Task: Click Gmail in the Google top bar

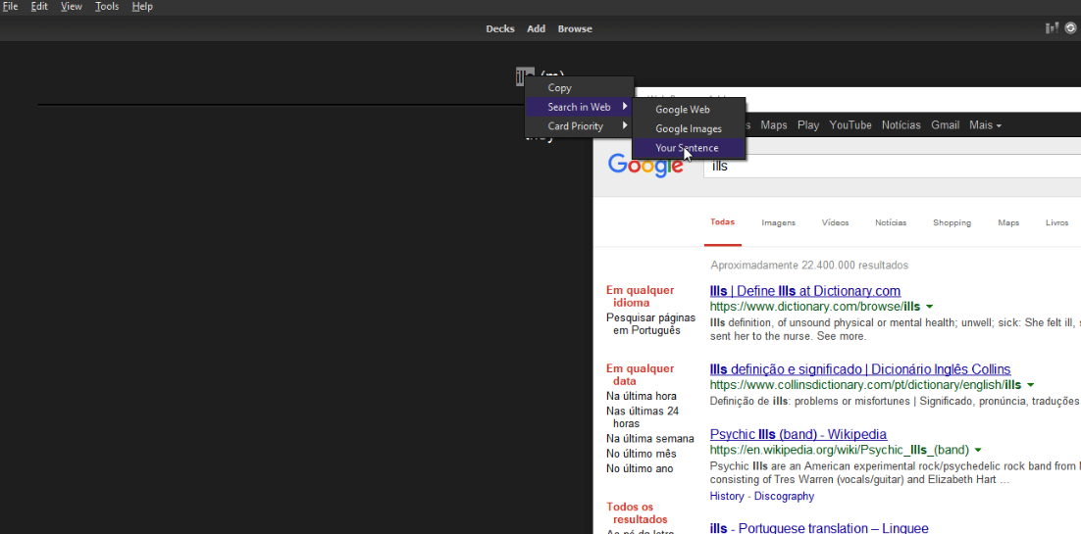Action: pyautogui.click(x=945, y=124)
